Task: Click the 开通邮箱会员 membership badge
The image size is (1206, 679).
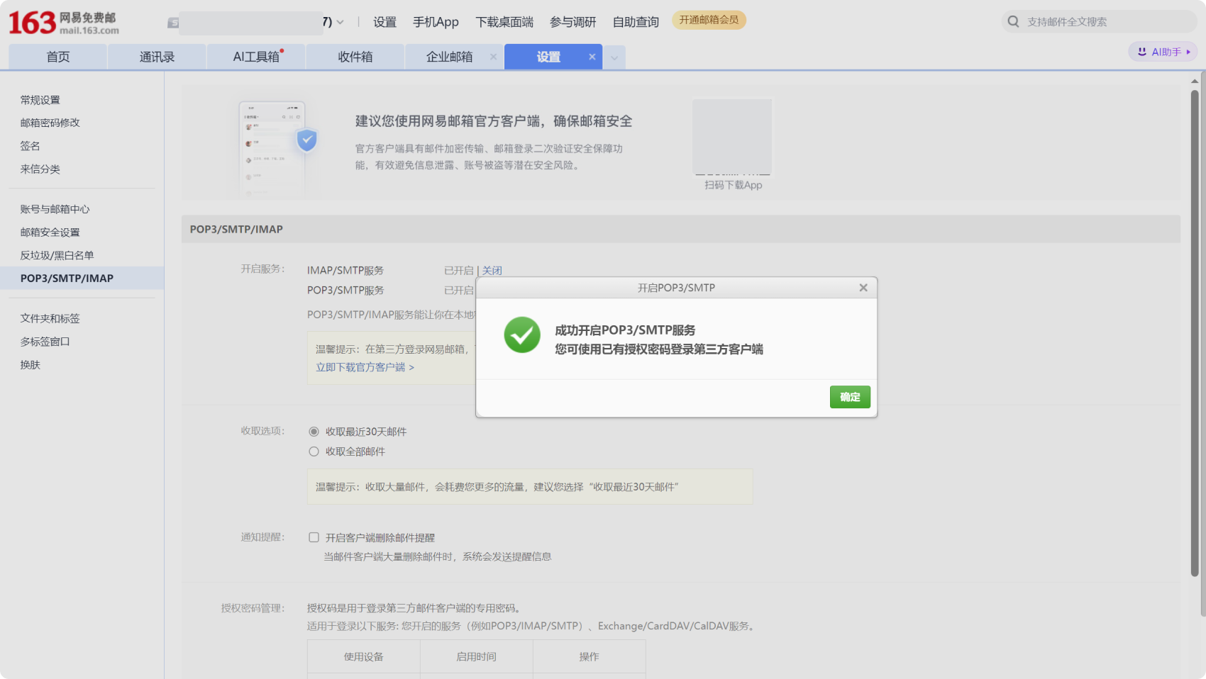Action: click(x=709, y=21)
